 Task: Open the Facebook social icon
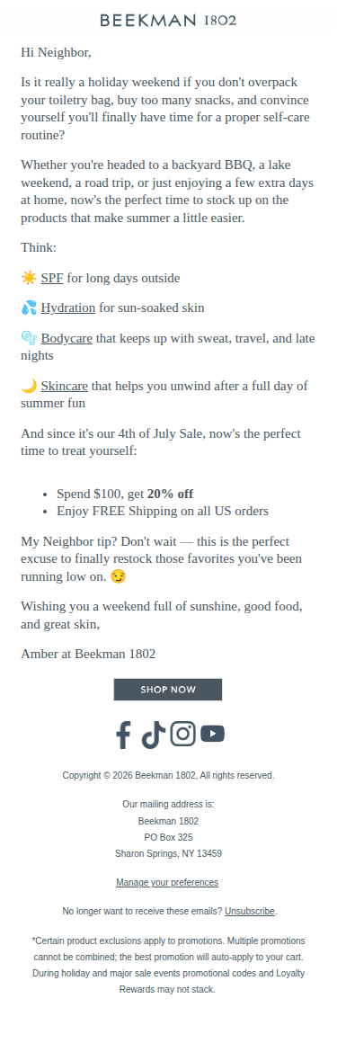coord(123,735)
